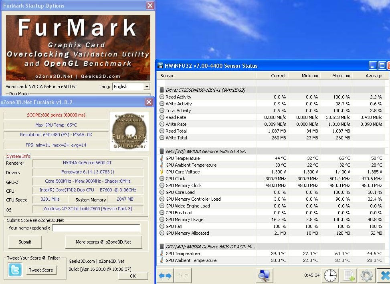390x284 pixels.
Task: Select the GPU Bus Load row label
Action: [x=179, y=213]
